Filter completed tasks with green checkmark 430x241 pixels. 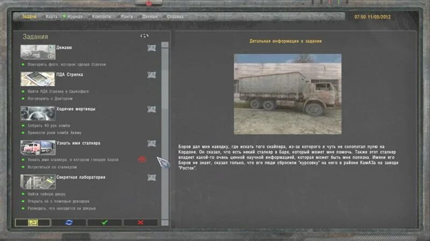(x=104, y=222)
